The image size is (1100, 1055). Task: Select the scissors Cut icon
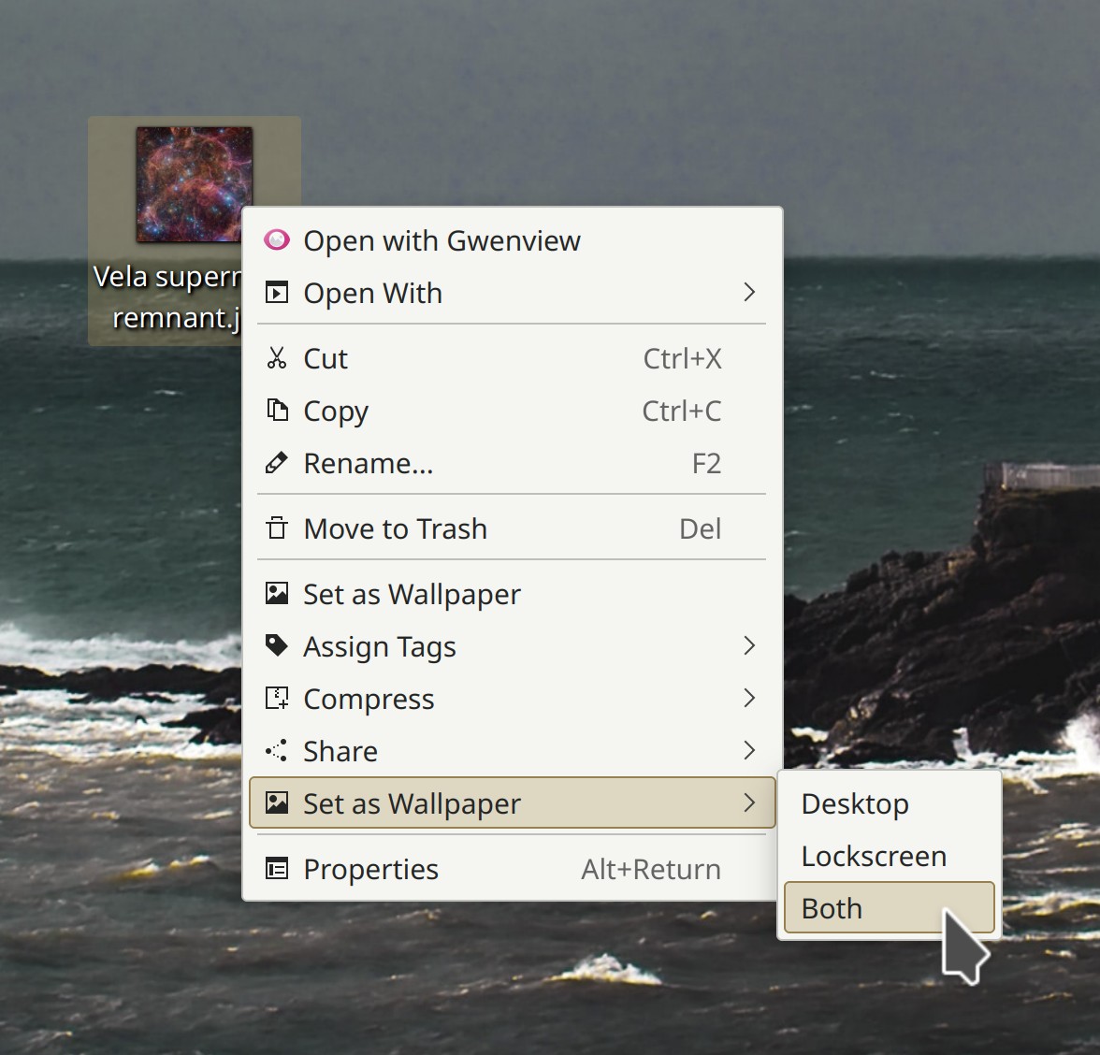coord(277,358)
